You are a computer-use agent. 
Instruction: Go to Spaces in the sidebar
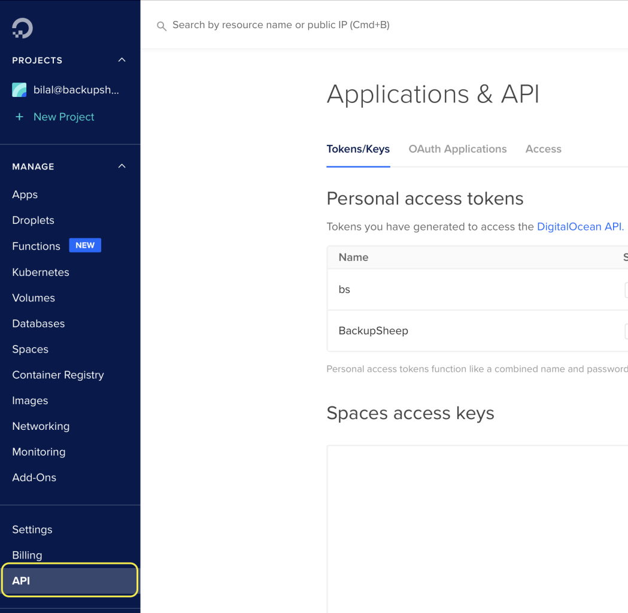tap(30, 349)
